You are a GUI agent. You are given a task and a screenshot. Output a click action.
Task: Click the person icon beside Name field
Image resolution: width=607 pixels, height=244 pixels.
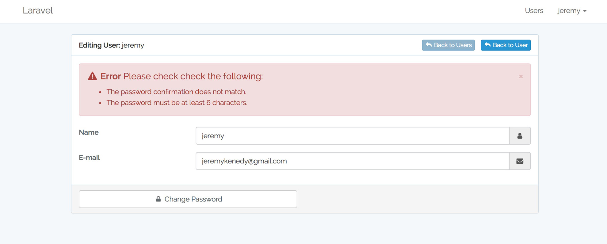click(x=520, y=136)
